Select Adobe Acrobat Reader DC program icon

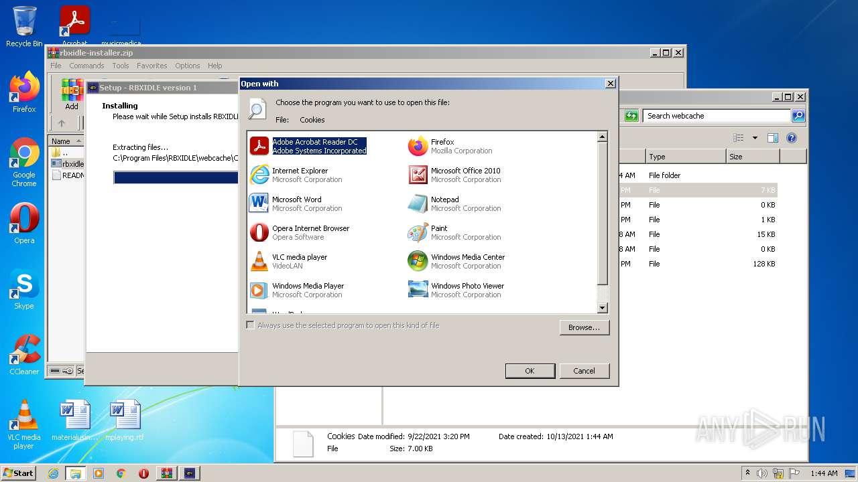259,146
